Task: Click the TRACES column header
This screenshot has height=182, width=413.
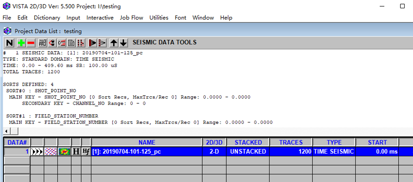Action: pyautogui.click(x=291, y=142)
